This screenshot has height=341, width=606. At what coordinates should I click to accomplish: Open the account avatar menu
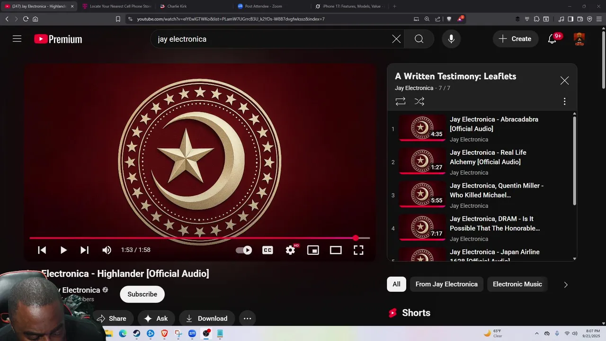tap(579, 39)
